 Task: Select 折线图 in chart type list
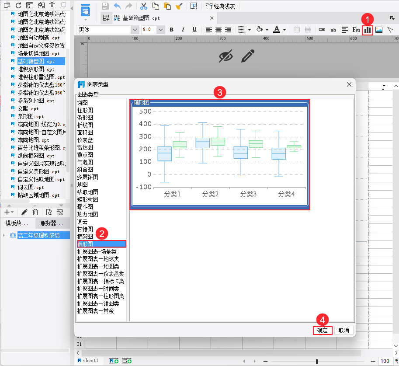(85, 125)
